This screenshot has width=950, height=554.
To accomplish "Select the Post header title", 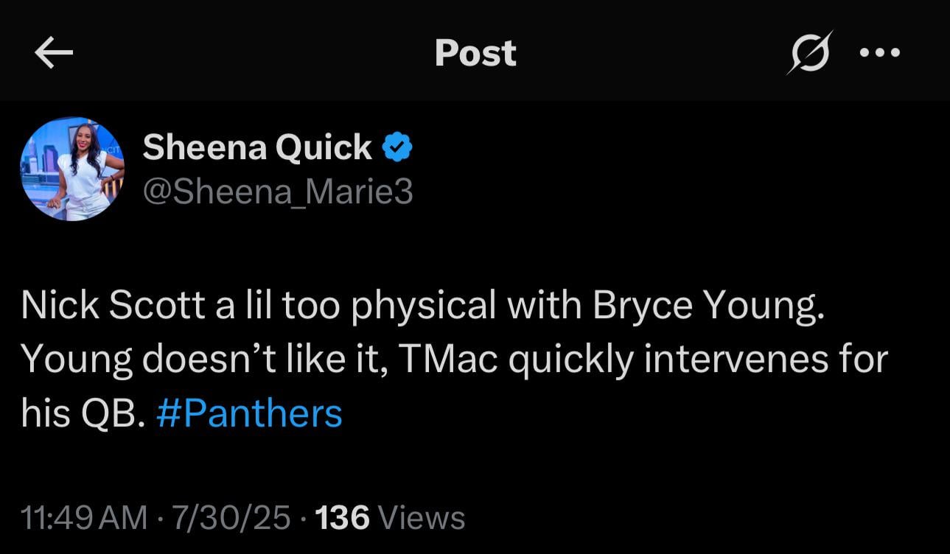I will click(x=475, y=52).
